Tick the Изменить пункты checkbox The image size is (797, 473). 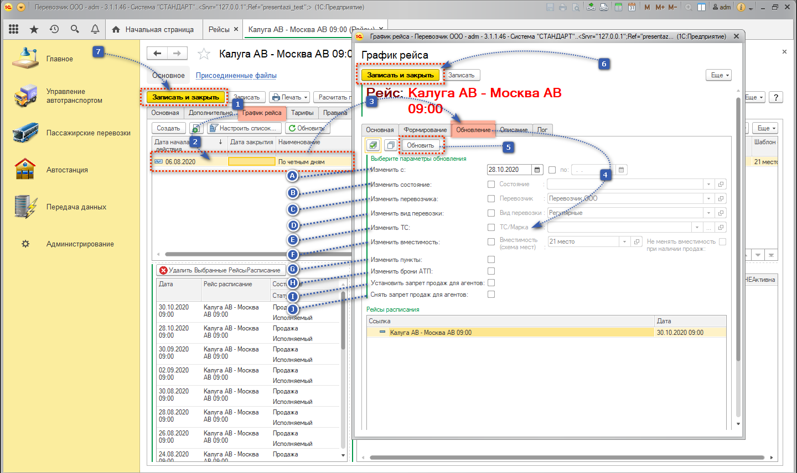tap(491, 260)
